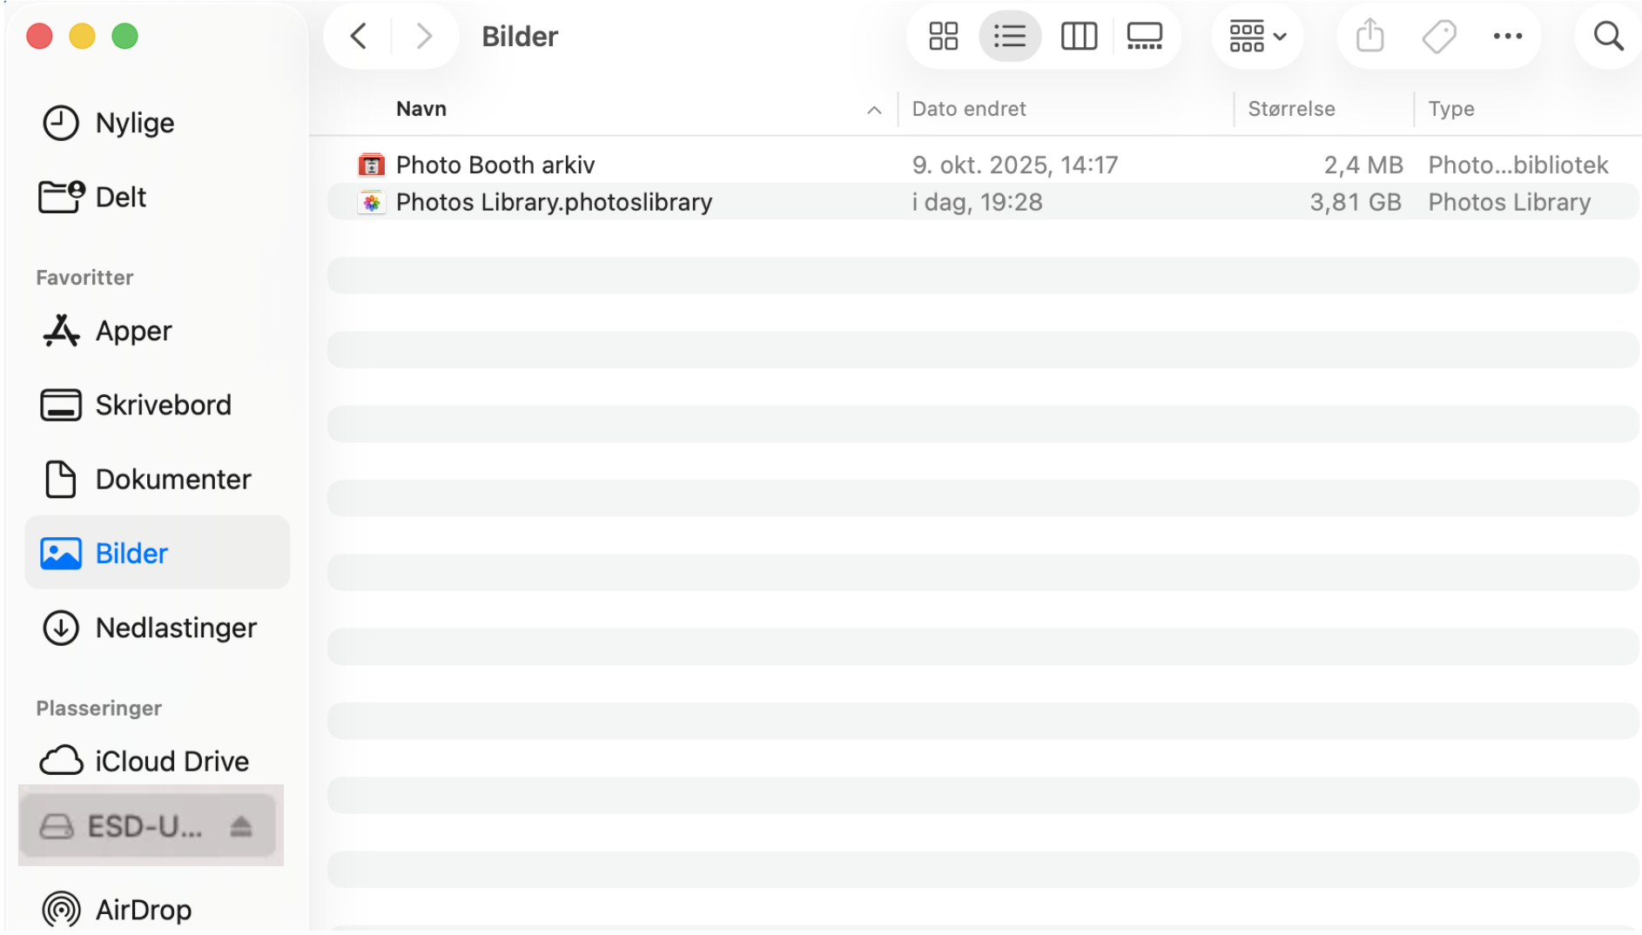Switch to column view
This screenshot has height=935, width=1642.
(1079, 37)
